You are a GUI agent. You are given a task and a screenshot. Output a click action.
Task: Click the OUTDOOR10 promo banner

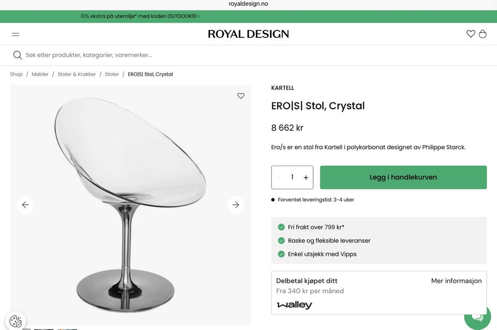[140, 16]
